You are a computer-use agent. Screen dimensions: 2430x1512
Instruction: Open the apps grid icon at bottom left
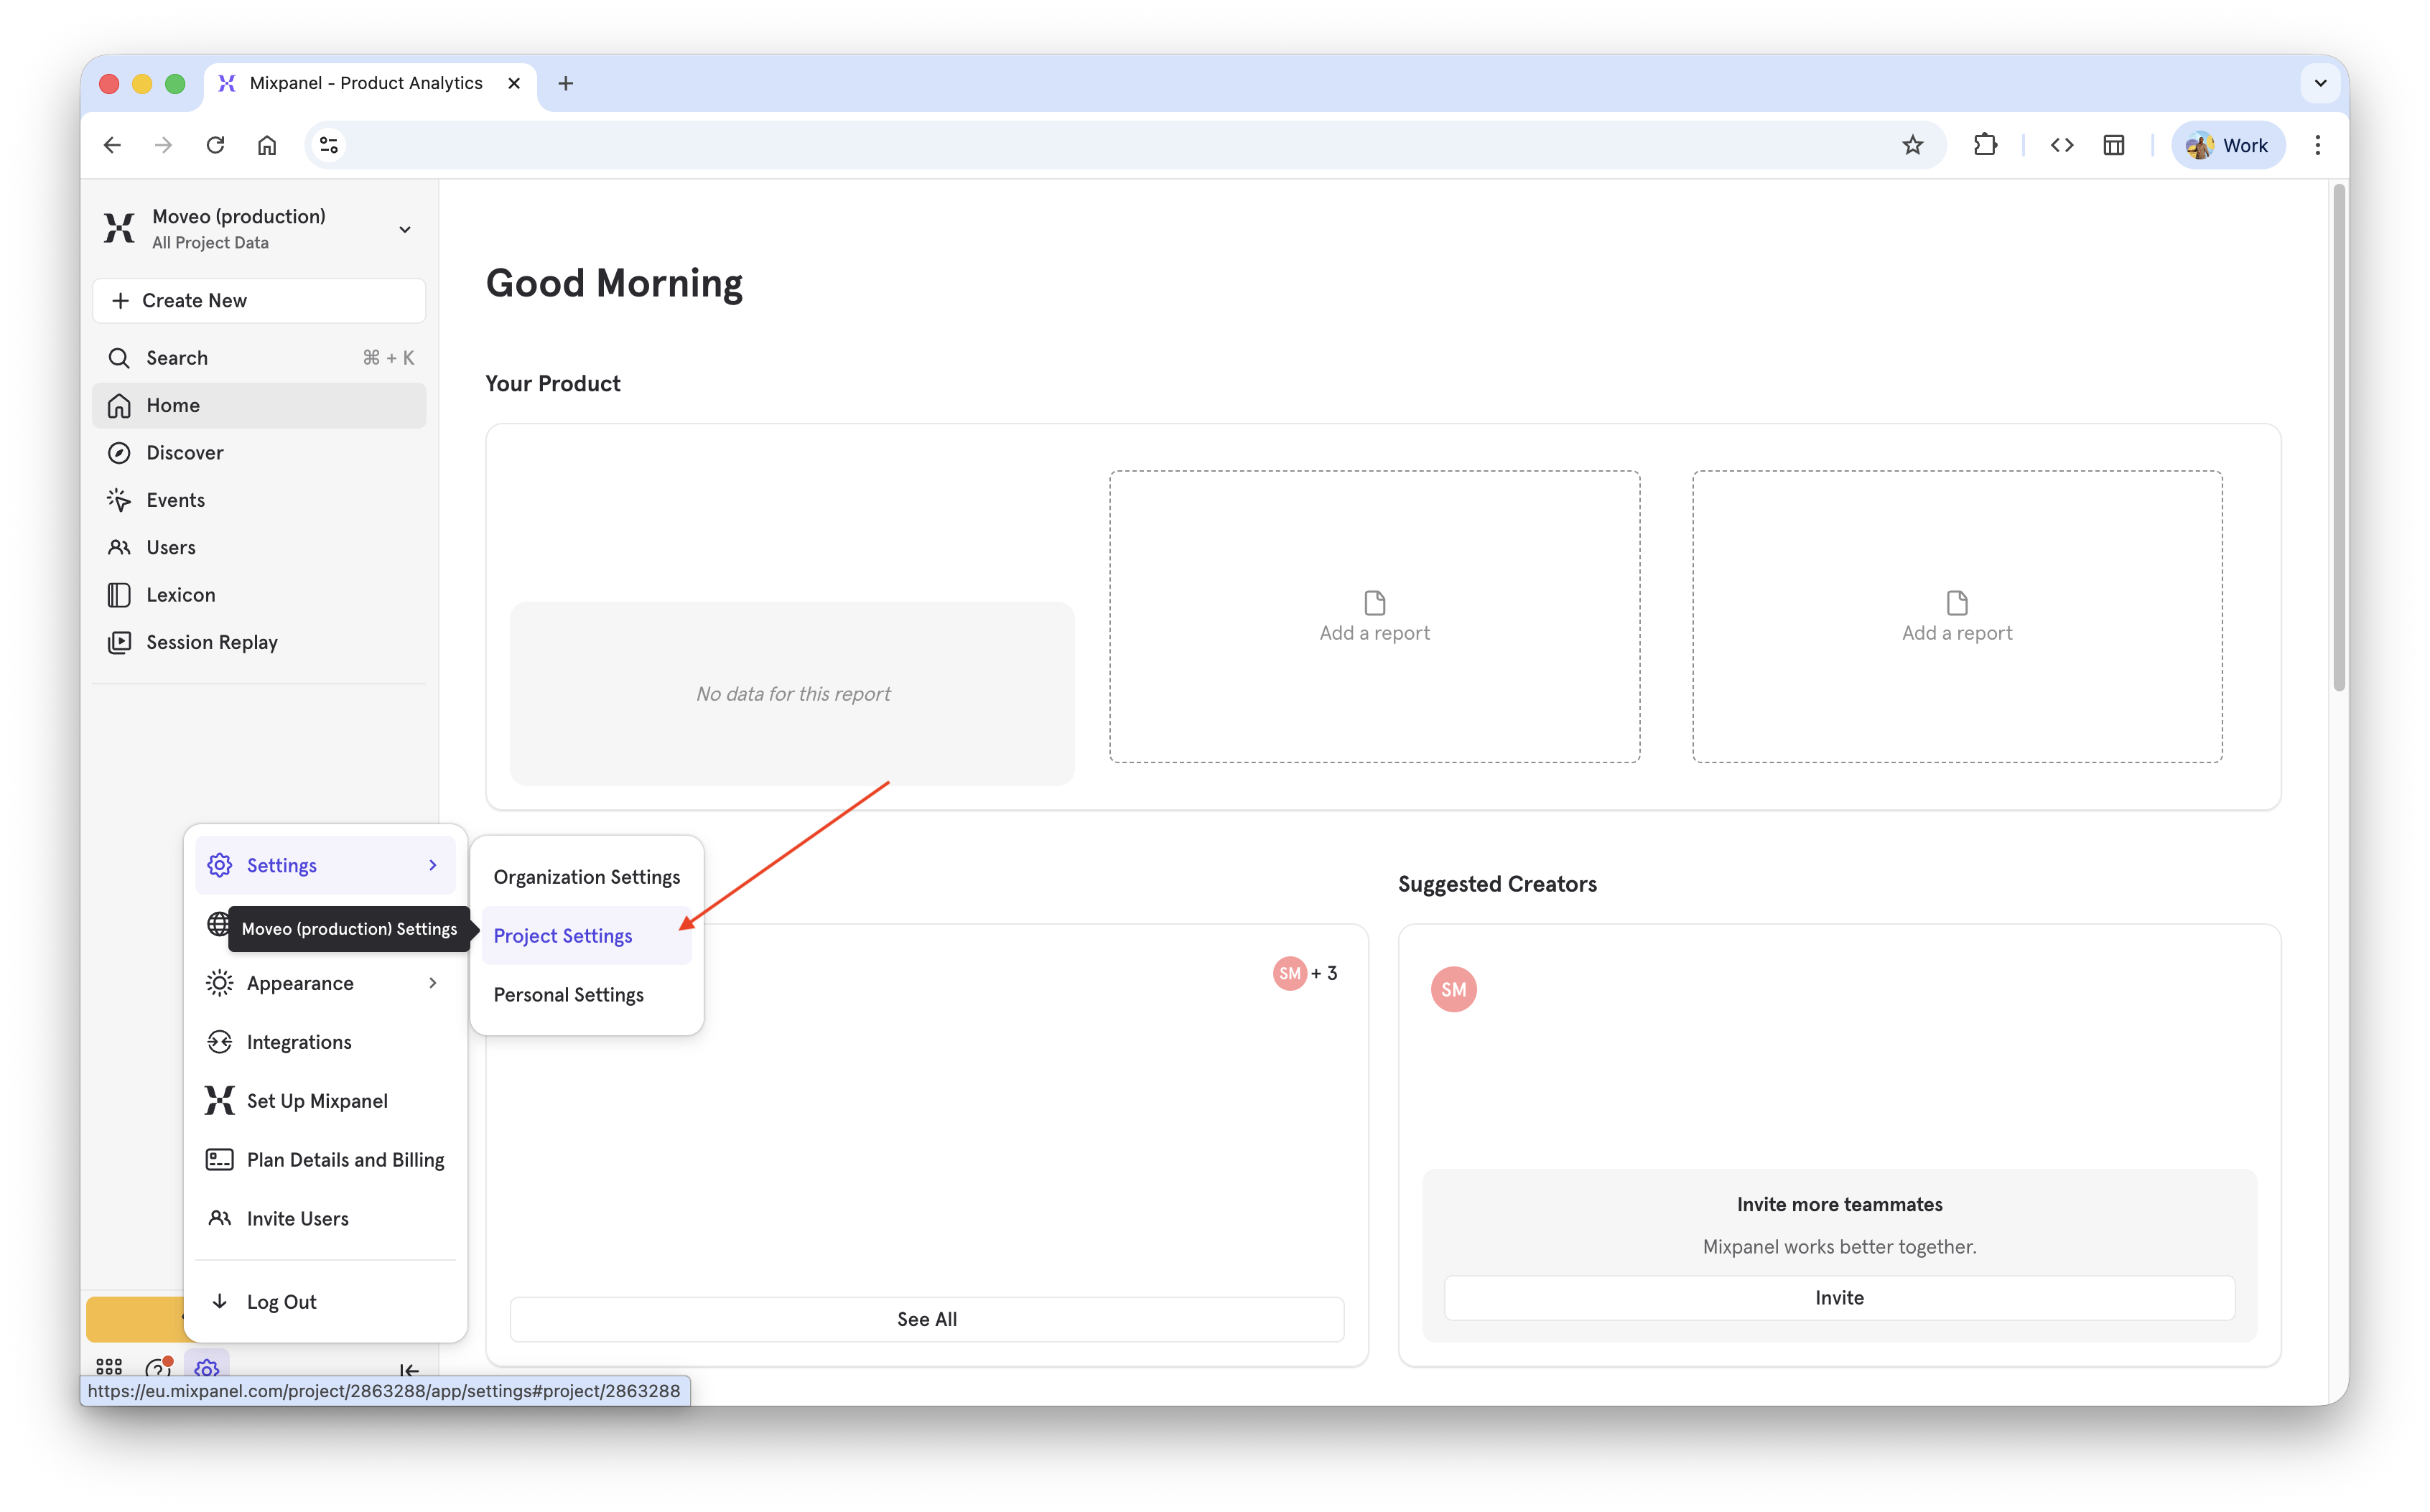click(x=109, y=1366)
